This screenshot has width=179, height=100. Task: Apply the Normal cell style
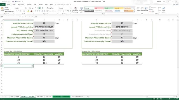tap(89, 8)
